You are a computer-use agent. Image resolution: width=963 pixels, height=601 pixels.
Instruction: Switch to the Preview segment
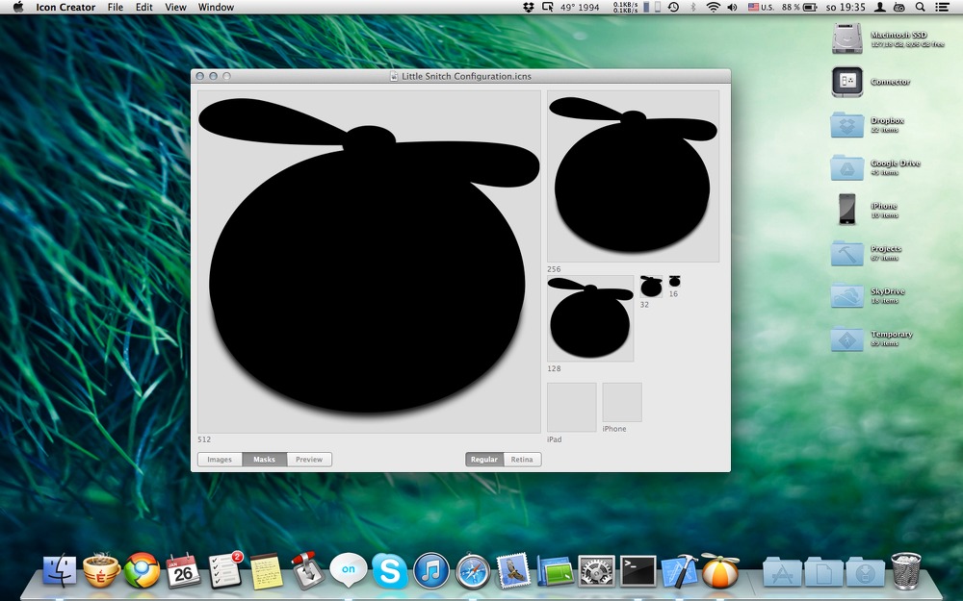pos(309,460)
